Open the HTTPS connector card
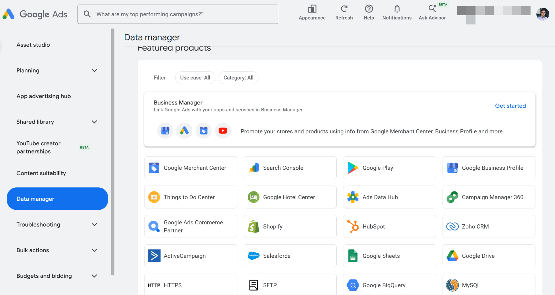 click(x=191, y=284)
